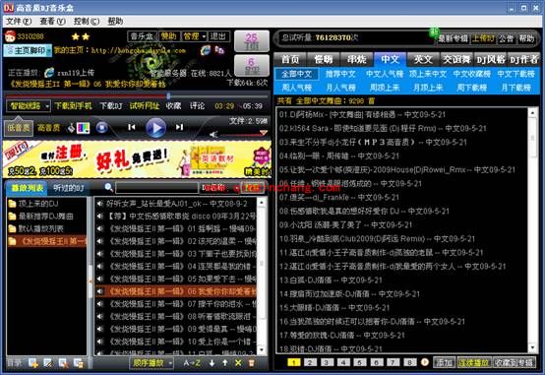Click the 评论 link
545x375 pixels.
[x=197, y=105]
